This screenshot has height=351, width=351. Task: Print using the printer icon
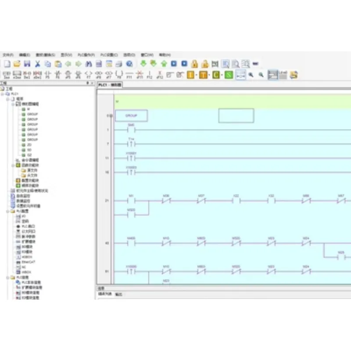tap(119, 64)
